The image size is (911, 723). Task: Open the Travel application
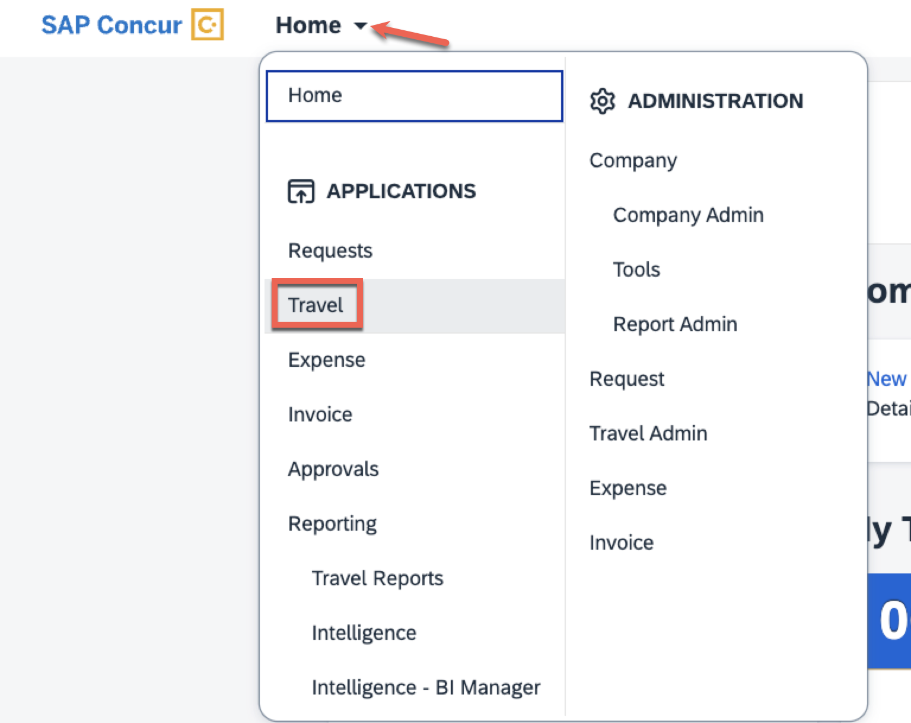pos(316,305)
